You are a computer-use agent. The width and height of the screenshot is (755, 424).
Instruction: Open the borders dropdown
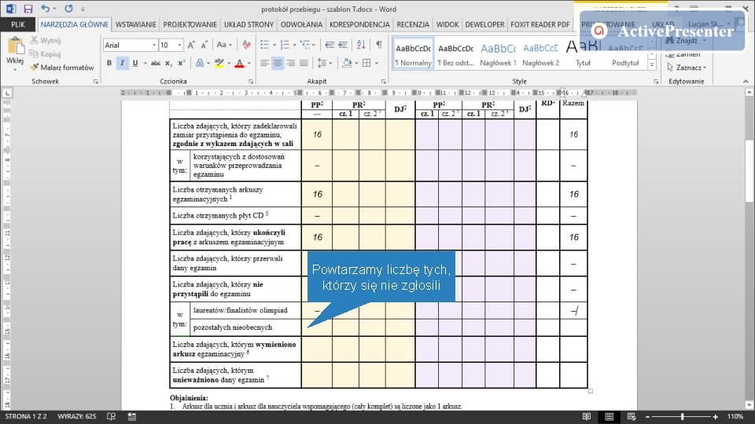(376, 63)
